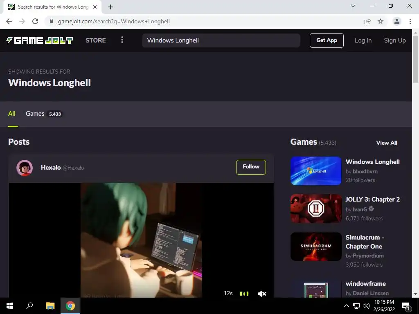419x314 pixels.
Task: Open the JOLLY 3: Chapter 2 thumbnail
Action: pos(316,208)
